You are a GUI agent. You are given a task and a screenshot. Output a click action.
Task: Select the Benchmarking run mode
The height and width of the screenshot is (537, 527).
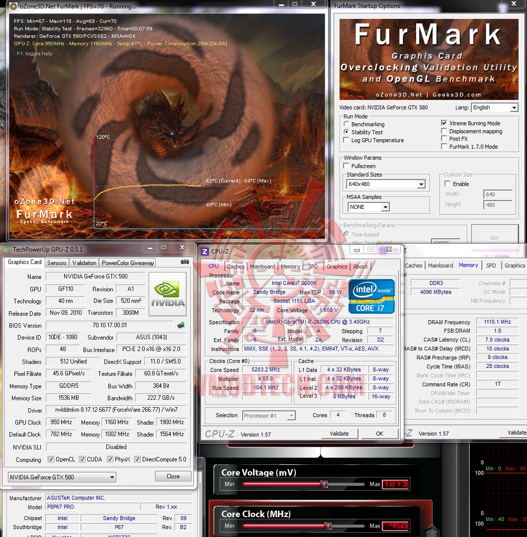[x=346, y=124]
